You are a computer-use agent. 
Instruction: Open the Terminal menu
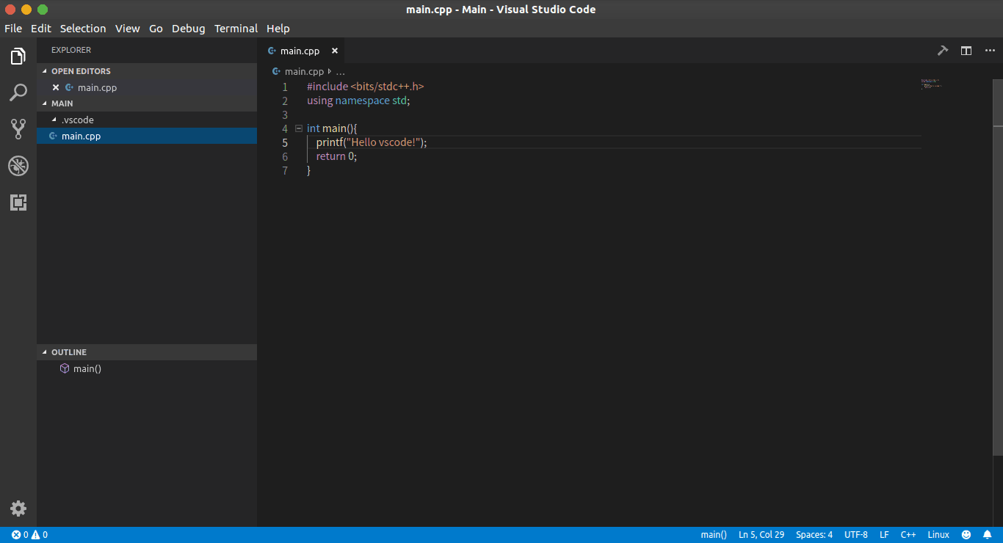point(236,29)
